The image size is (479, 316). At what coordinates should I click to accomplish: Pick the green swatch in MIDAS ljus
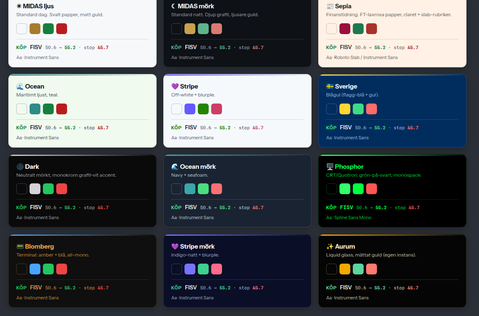[x=48, y=29]
